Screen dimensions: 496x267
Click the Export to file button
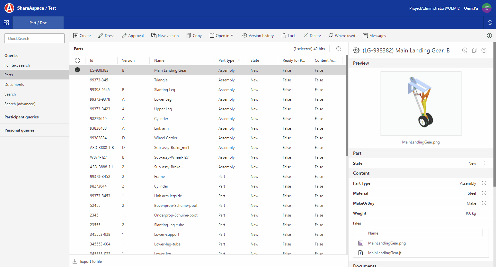87,261
